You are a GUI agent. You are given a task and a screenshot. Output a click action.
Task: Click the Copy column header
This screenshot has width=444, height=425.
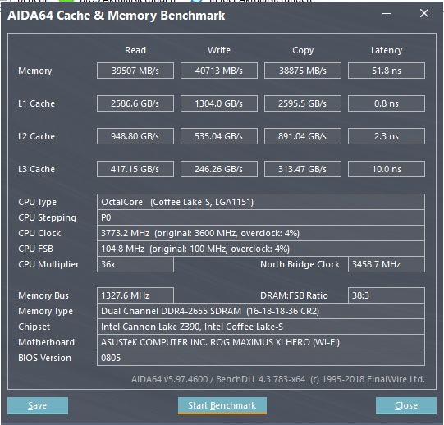point(303,50)
